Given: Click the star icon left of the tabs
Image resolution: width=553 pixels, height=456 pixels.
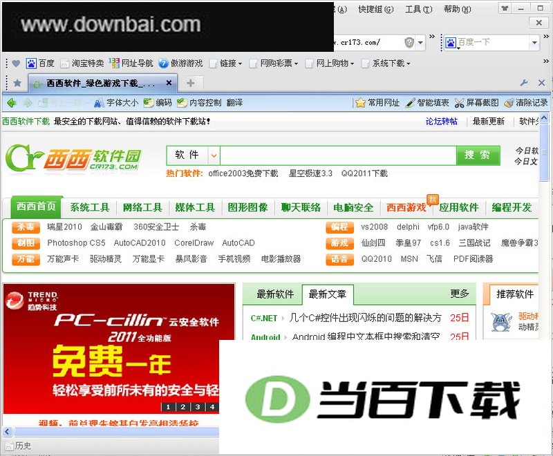Looking at the screenshot, I should coord(17,83).
